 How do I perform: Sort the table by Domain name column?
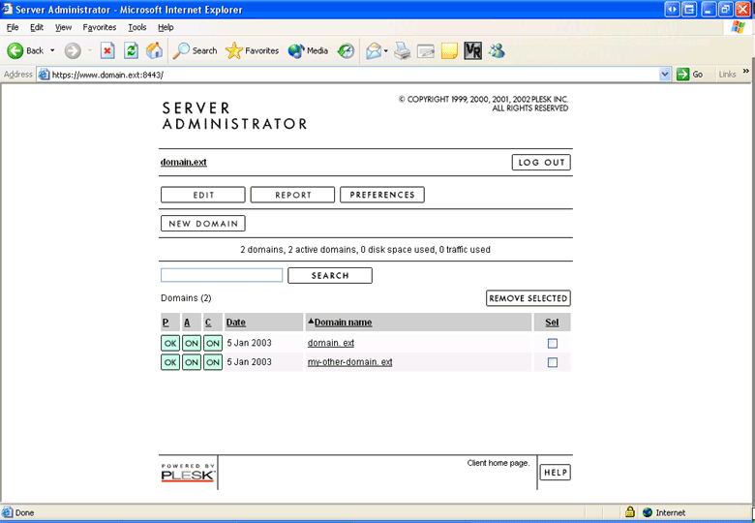click(343, 323)
